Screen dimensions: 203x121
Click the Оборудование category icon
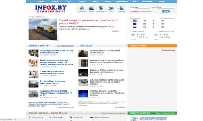[50, 117]
